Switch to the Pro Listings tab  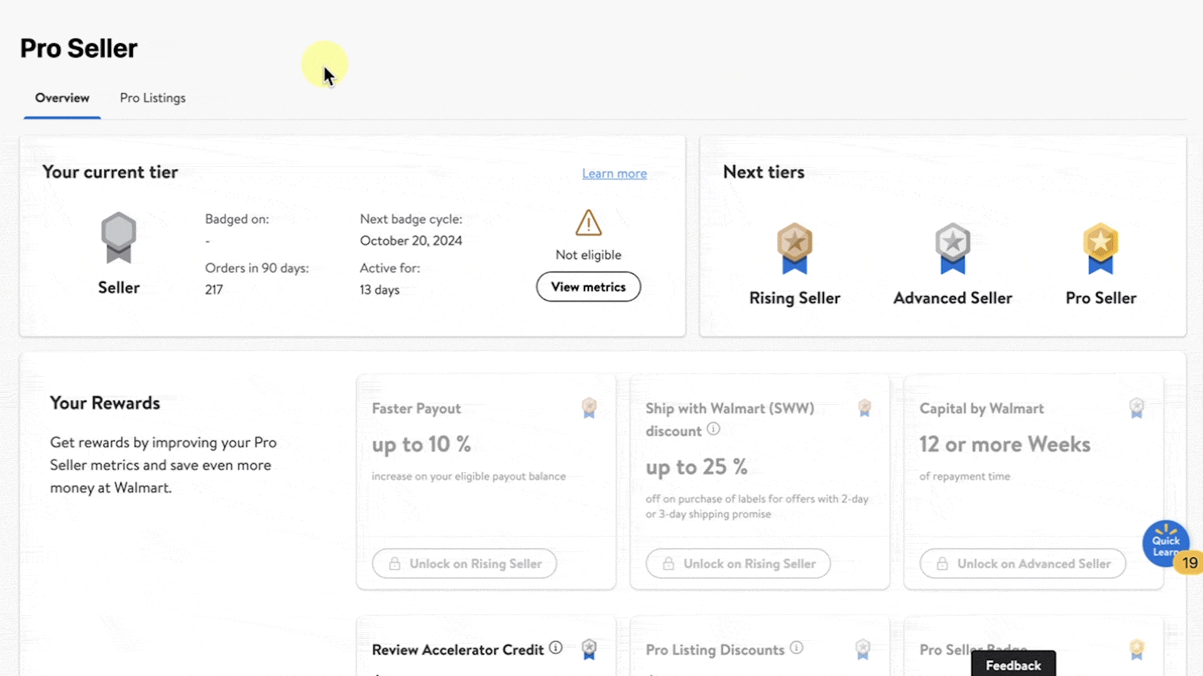point(153,98)
